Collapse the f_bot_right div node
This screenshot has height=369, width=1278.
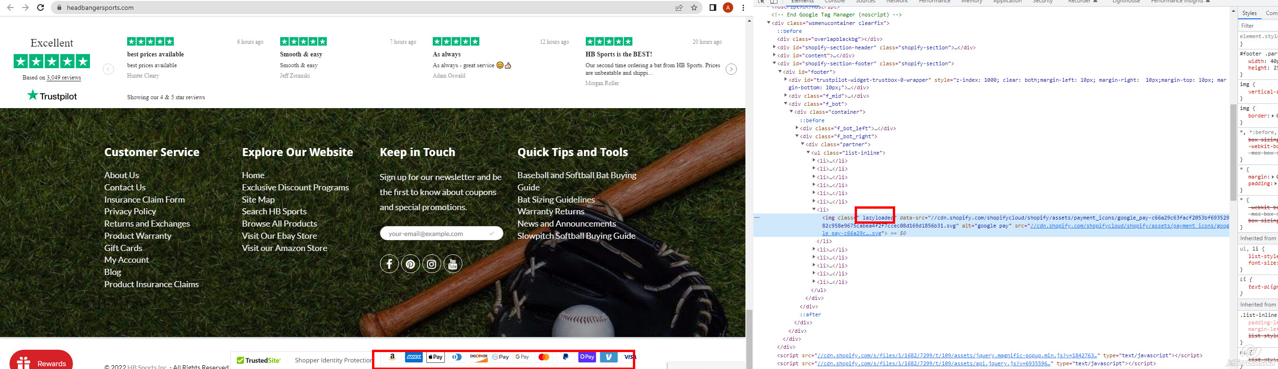pyautogui.click(x=797, y=136)
